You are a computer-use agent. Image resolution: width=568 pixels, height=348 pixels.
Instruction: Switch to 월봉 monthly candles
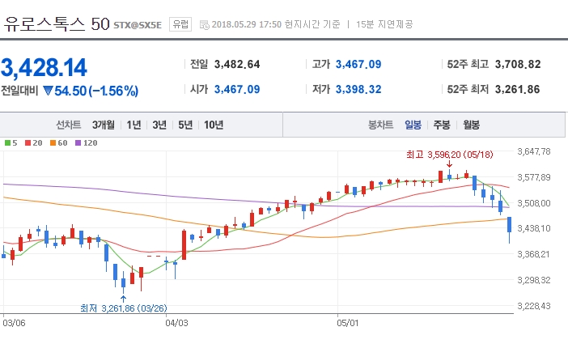(471, 125)
